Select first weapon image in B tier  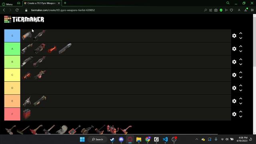coord(27,62)
